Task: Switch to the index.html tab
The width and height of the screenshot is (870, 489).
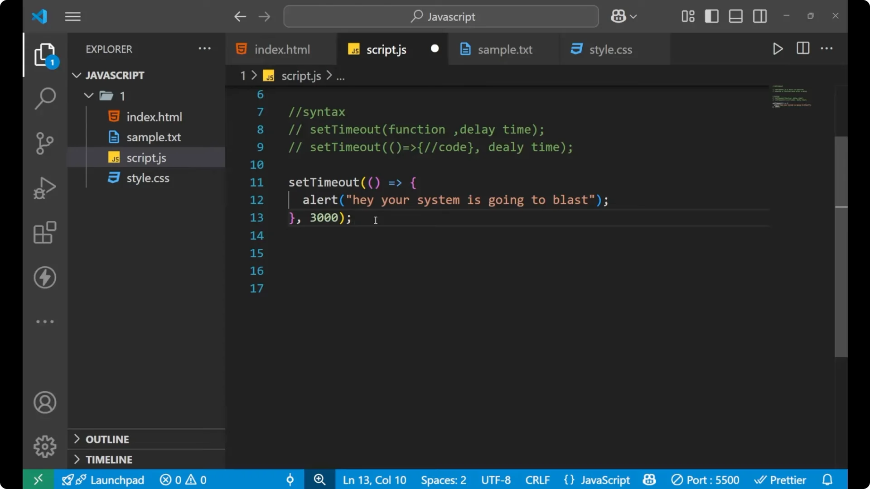Action: [x=281, y=49]
